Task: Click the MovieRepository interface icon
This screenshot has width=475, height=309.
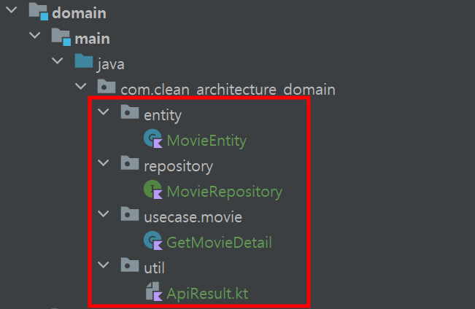Action: click(x=153, y=189)
